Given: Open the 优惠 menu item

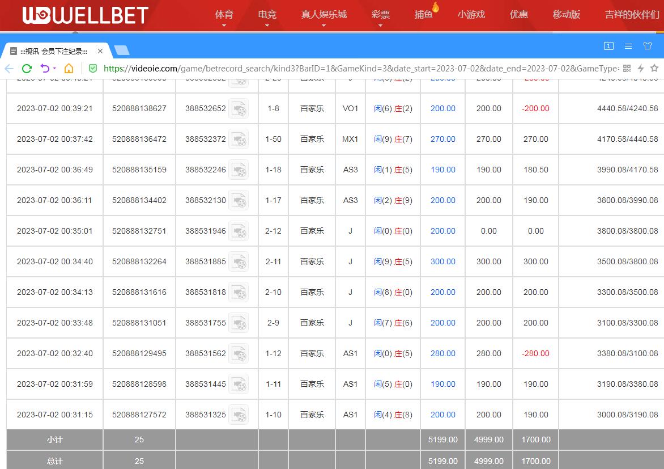Looking at the screenshot, I should 518,15.
